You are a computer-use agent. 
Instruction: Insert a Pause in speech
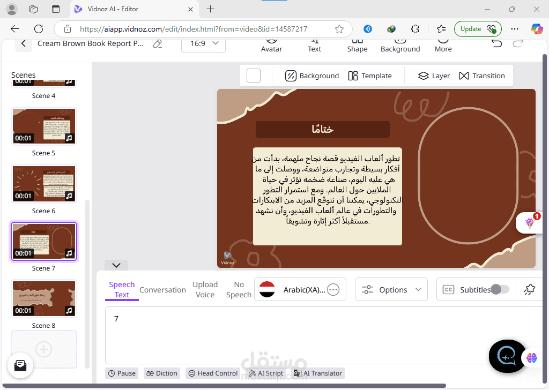[122, 373]
